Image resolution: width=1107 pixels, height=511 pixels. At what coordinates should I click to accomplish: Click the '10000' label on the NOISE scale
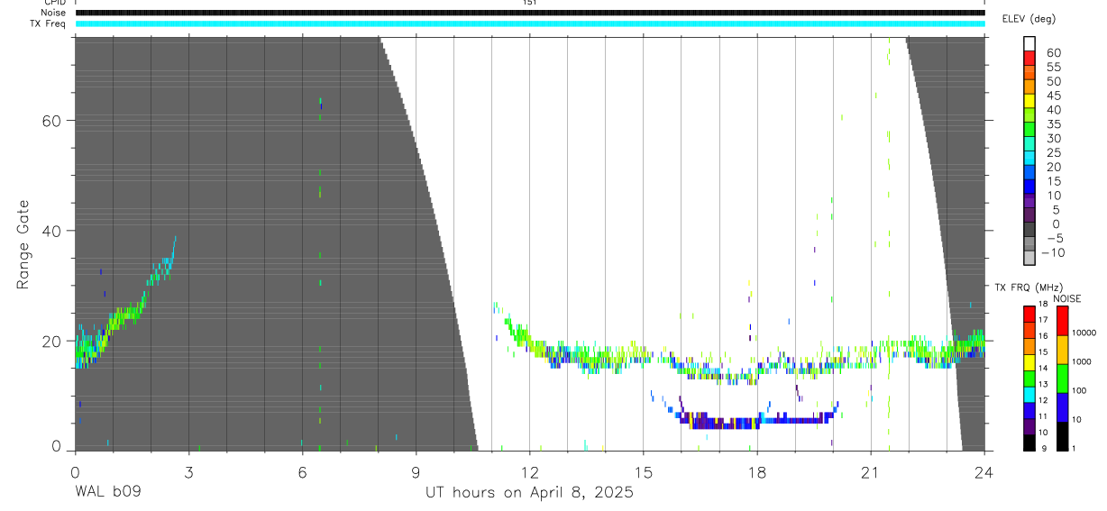coord(1084,333)
